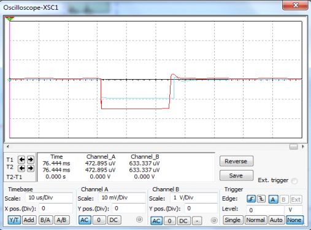Click scrollbar left arrow under waveform
Screen dimensions: 311x230
8,147
